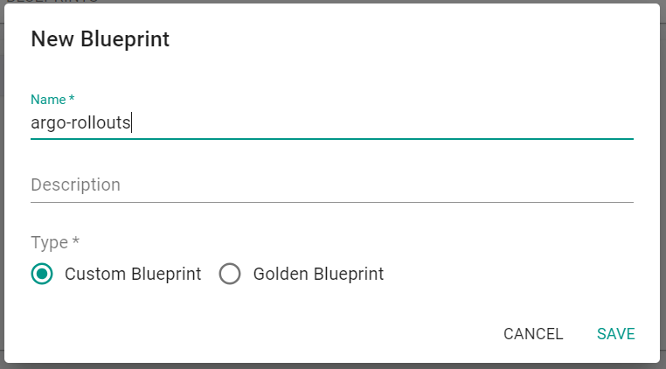Click the Type * label
Screen dimensions: 666x369
55,242
